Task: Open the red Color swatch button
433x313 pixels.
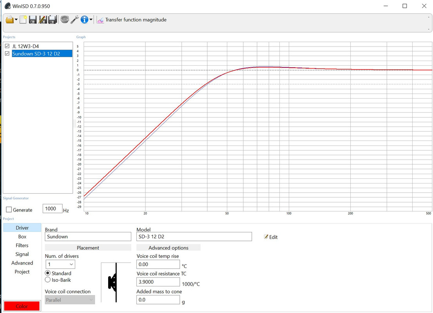Action: tap(22, 306)
